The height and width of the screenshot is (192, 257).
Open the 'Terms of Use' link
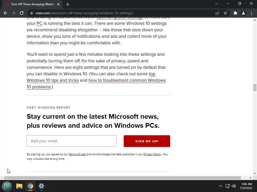(77, 154)
